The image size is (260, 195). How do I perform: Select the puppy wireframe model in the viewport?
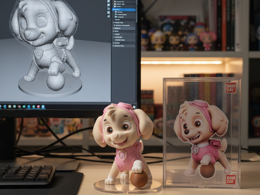(x=45, y=41)
